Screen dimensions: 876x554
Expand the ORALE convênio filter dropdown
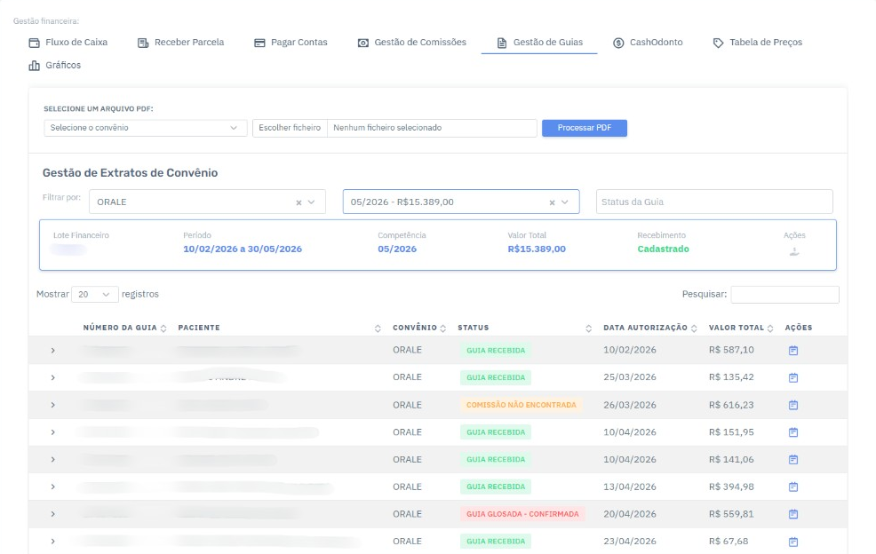[312, 202]
